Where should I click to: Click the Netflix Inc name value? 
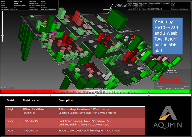pyautogui.click(x=18, y=1)
